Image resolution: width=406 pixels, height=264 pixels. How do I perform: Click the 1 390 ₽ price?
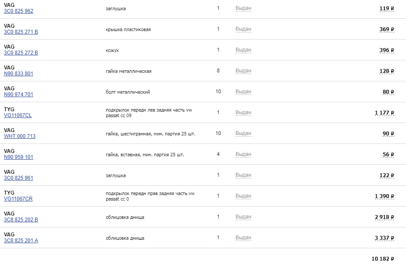point(384,196)
